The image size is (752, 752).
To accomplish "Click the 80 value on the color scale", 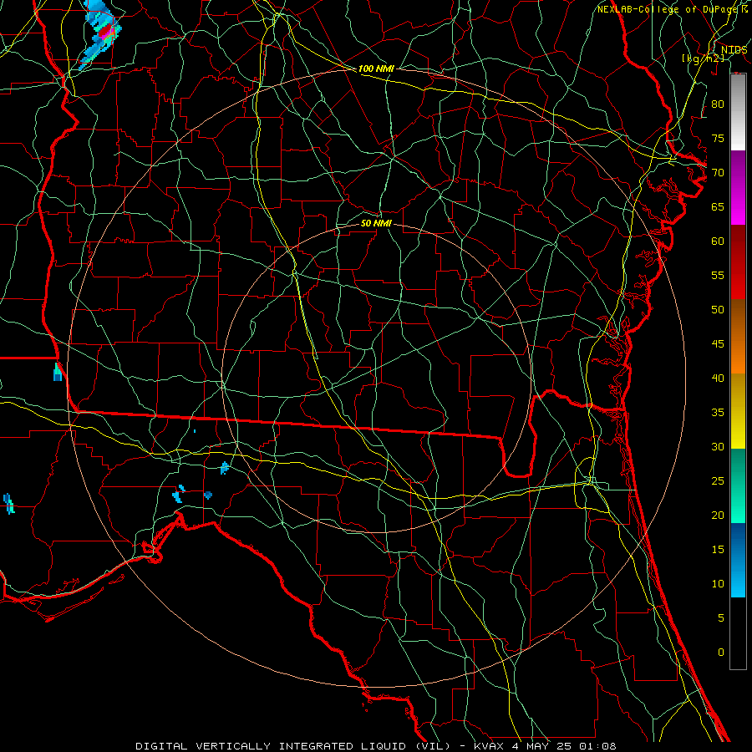I will pyautogui.click(x=718, y=104).
